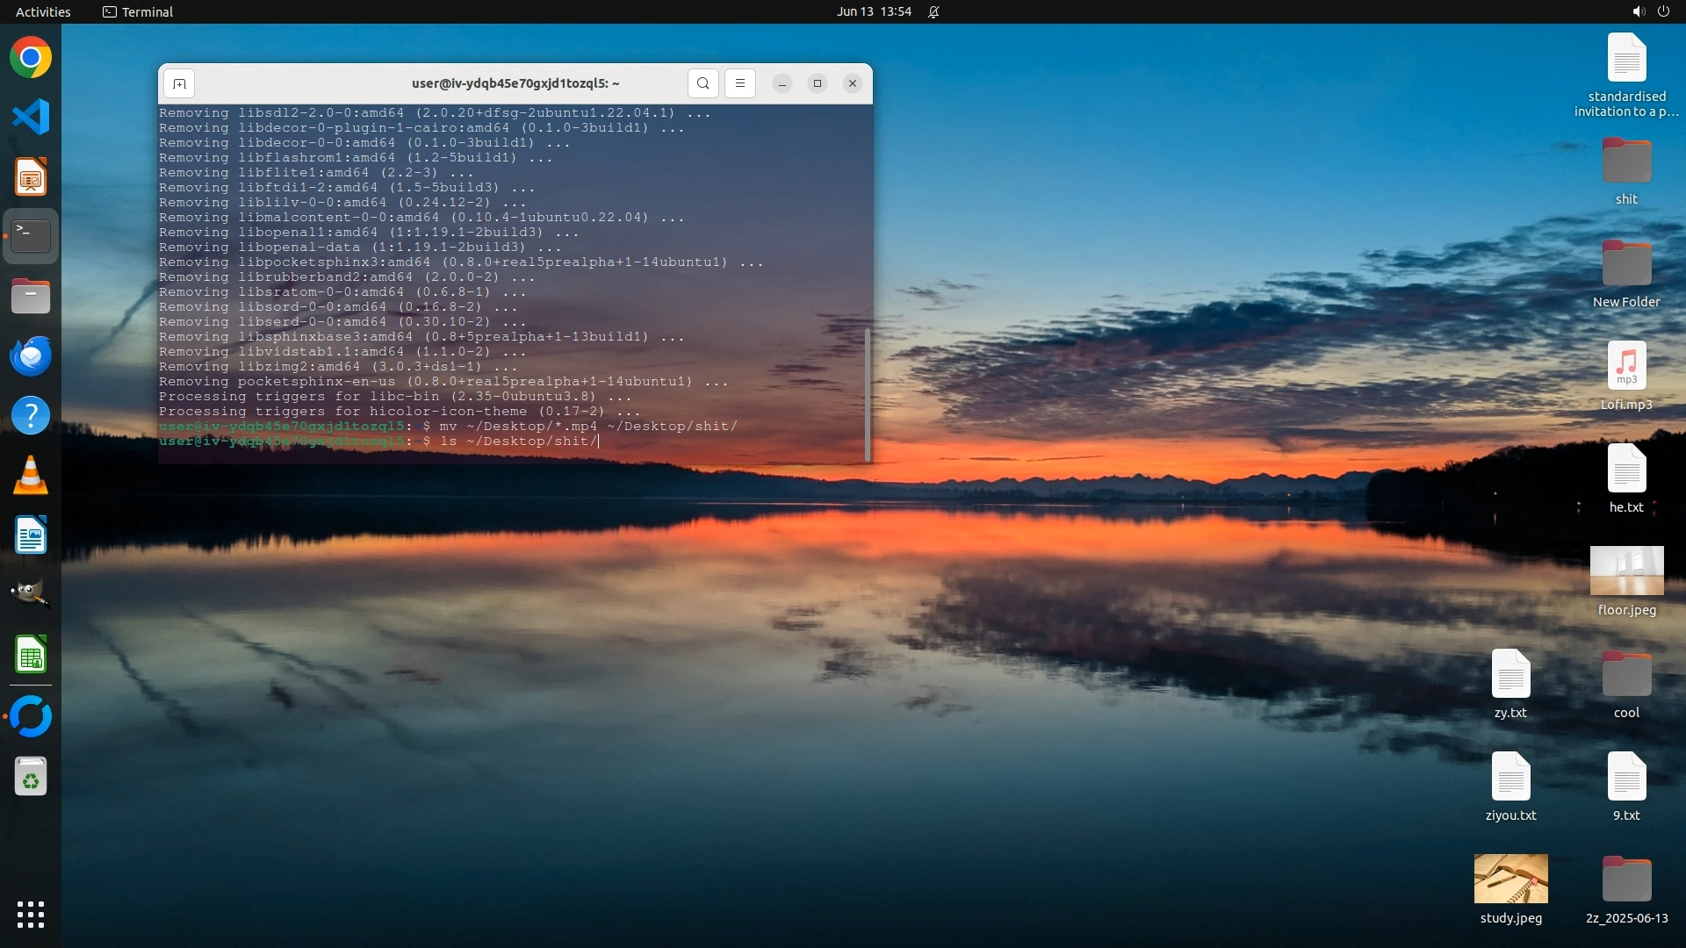Open the Trash from the dock

click(x=31, y=778)
